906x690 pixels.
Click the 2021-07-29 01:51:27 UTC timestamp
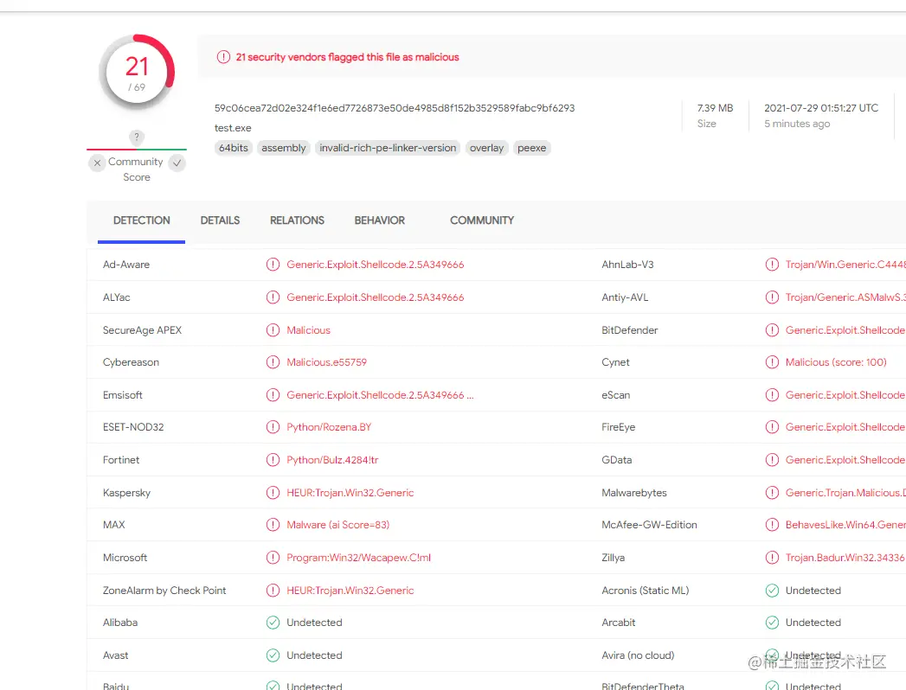pos(821,108)
